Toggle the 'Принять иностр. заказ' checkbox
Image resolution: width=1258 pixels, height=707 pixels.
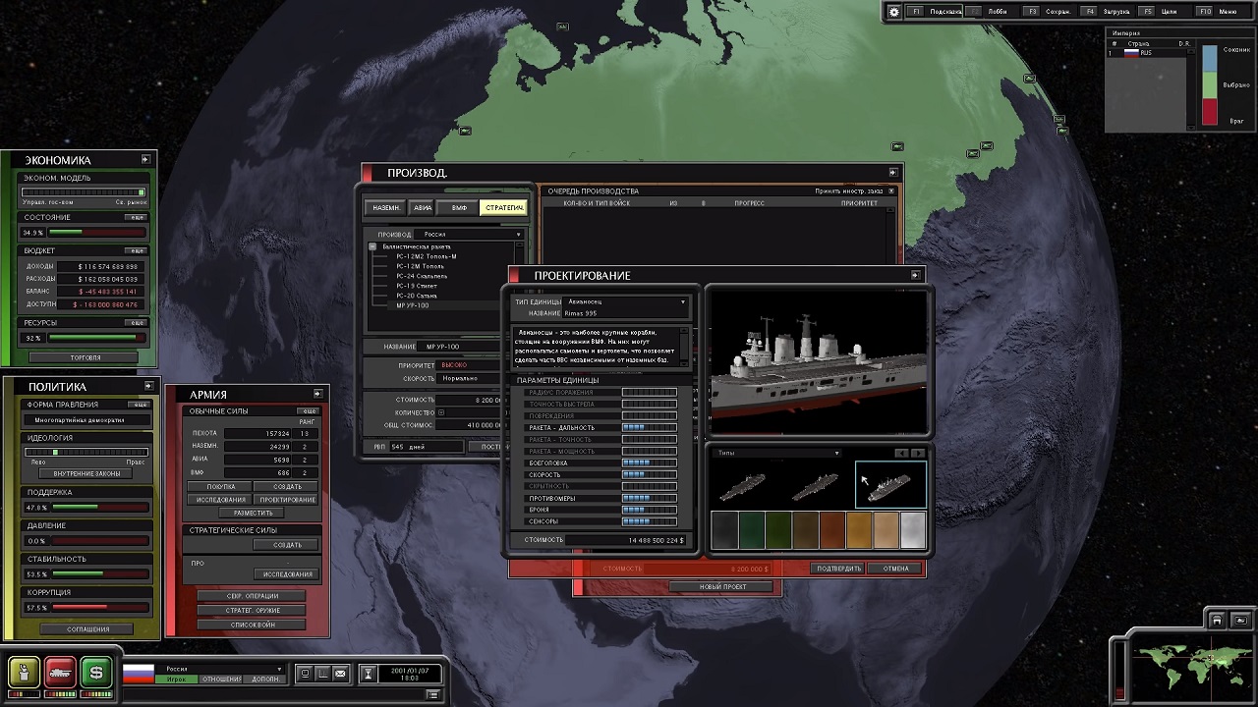(x=891, y=190)
